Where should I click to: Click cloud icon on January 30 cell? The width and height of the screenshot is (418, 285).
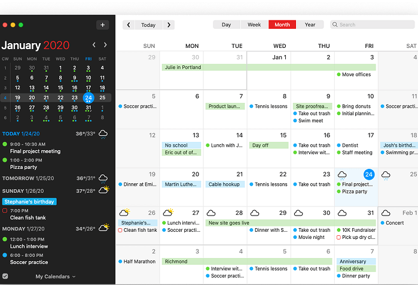(x=298, y=213)
